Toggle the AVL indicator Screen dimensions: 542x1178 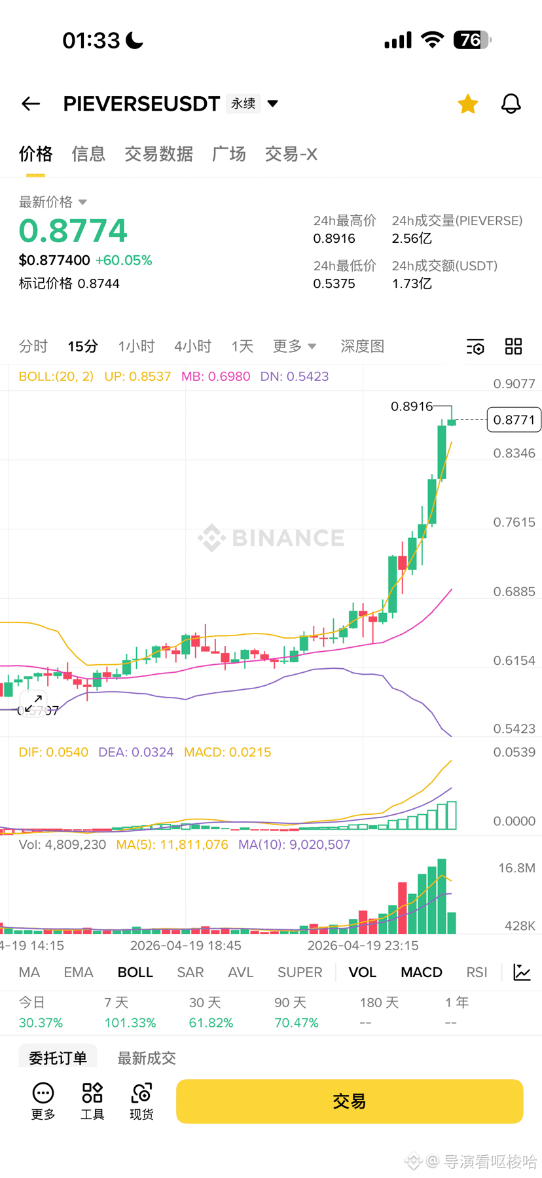pyautogui.click(x=241, y=973)
